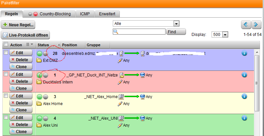Switch to the Country-Blocking tab

click(x=50, y=14)
